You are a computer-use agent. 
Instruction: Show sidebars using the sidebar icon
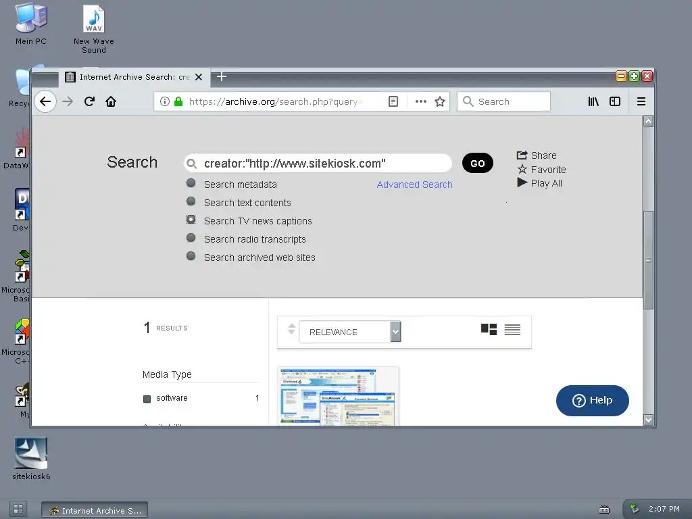coord(615,101)
